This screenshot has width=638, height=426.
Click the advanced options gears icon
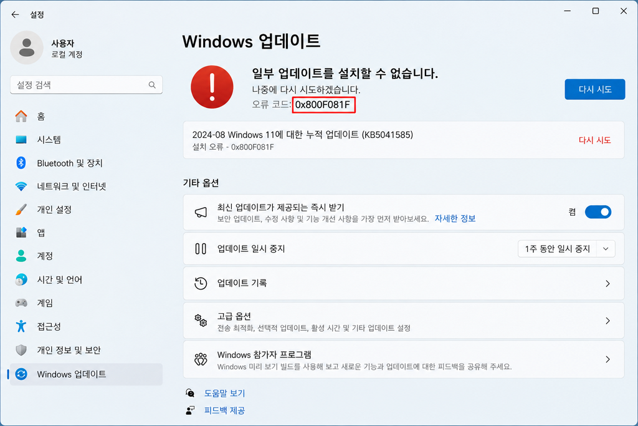[201, 321]
